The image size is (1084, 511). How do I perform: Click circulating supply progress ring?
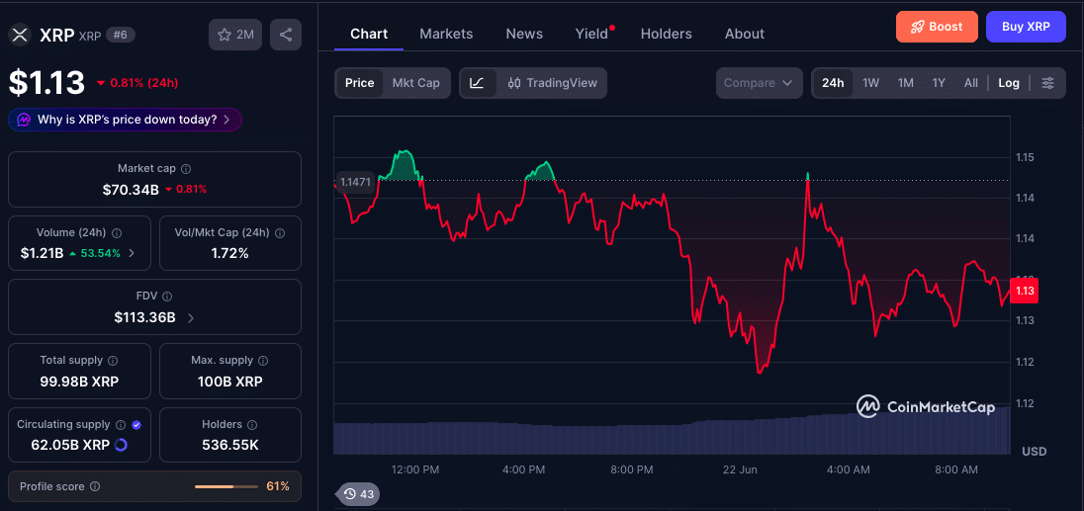tap(121, 445)
